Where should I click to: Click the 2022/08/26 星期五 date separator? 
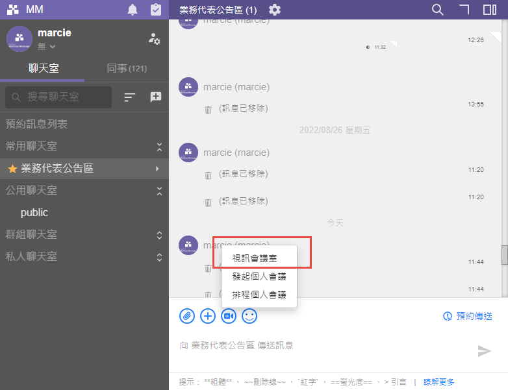click(335, 130)
